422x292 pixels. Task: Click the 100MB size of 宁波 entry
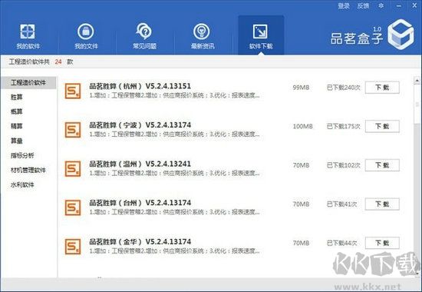point(303,127)
